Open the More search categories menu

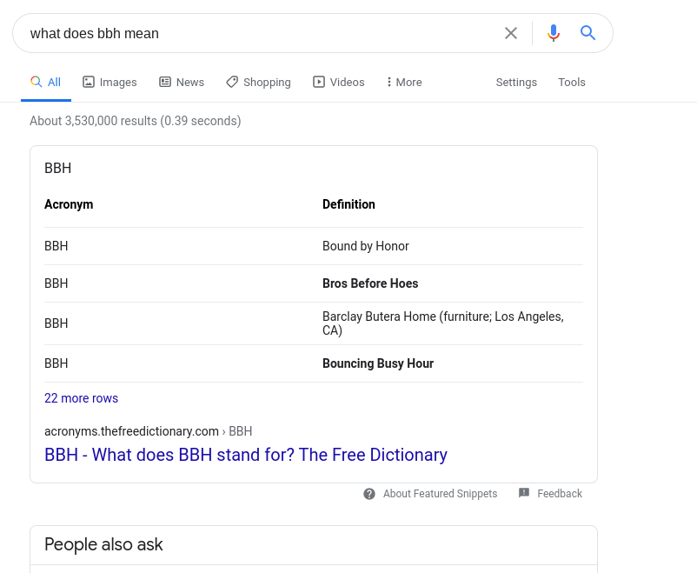point(404,83)
